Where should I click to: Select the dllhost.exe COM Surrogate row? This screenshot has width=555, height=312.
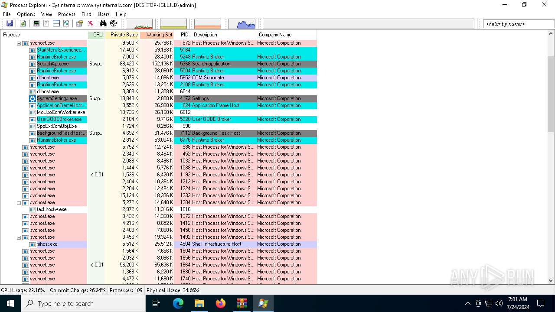[x=159, y=78]
